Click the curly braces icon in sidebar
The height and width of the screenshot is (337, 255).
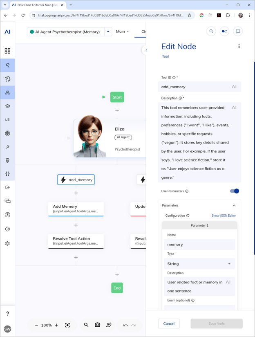click(7, 174)
